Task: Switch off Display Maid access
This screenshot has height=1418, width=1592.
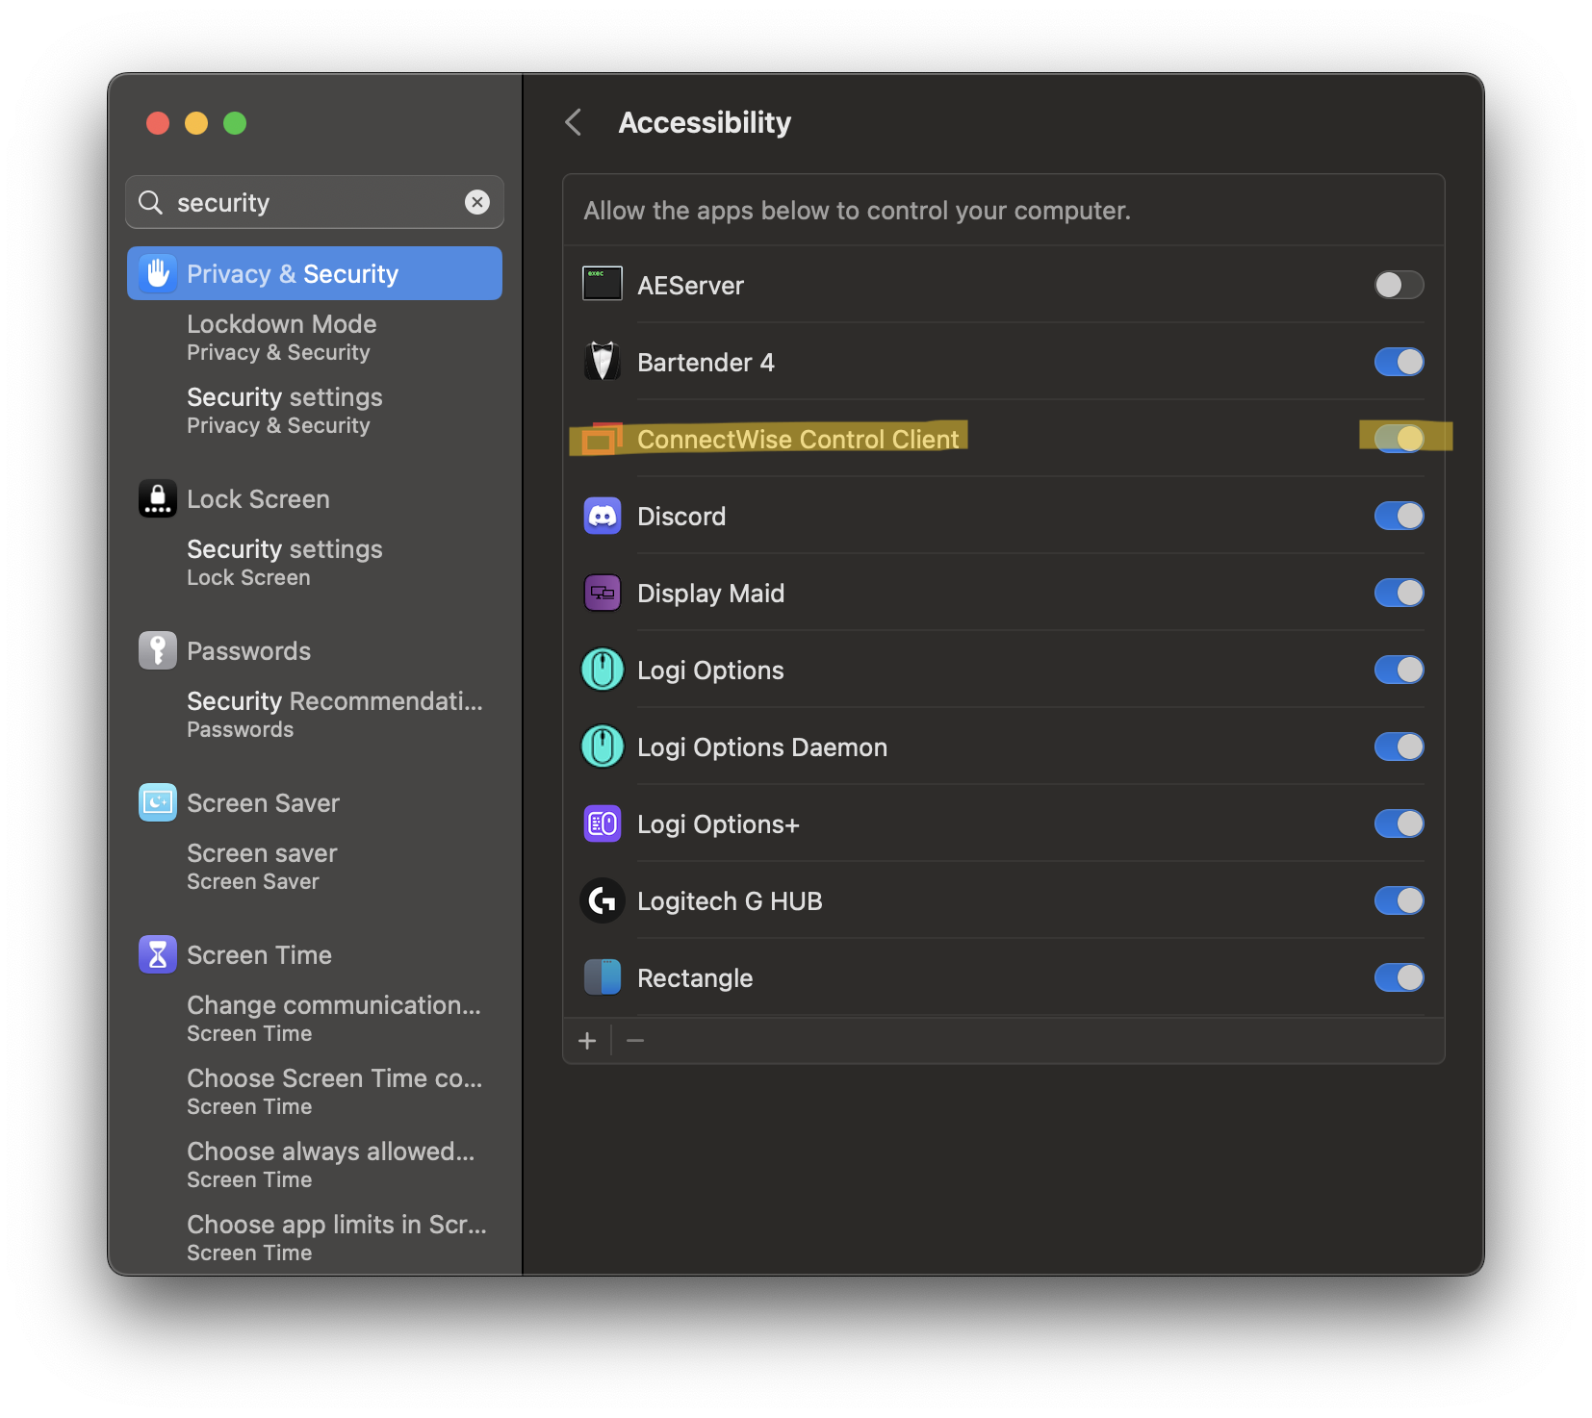Action: click(x=1399, y=593)
